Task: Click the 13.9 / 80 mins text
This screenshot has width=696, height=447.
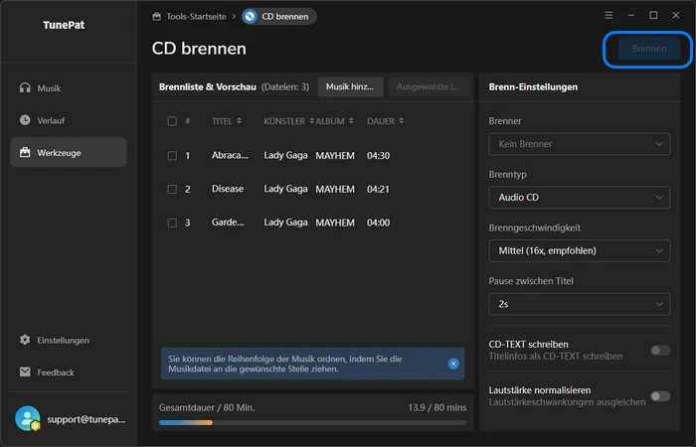Action: click(437, 407)
